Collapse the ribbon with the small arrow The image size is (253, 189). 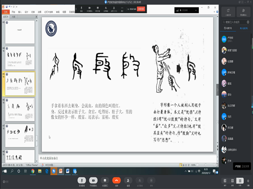[215, 12]
